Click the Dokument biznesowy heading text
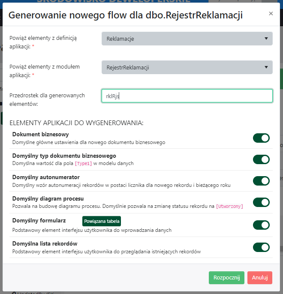Screen dimensions: 283x294 coord(40,135)
